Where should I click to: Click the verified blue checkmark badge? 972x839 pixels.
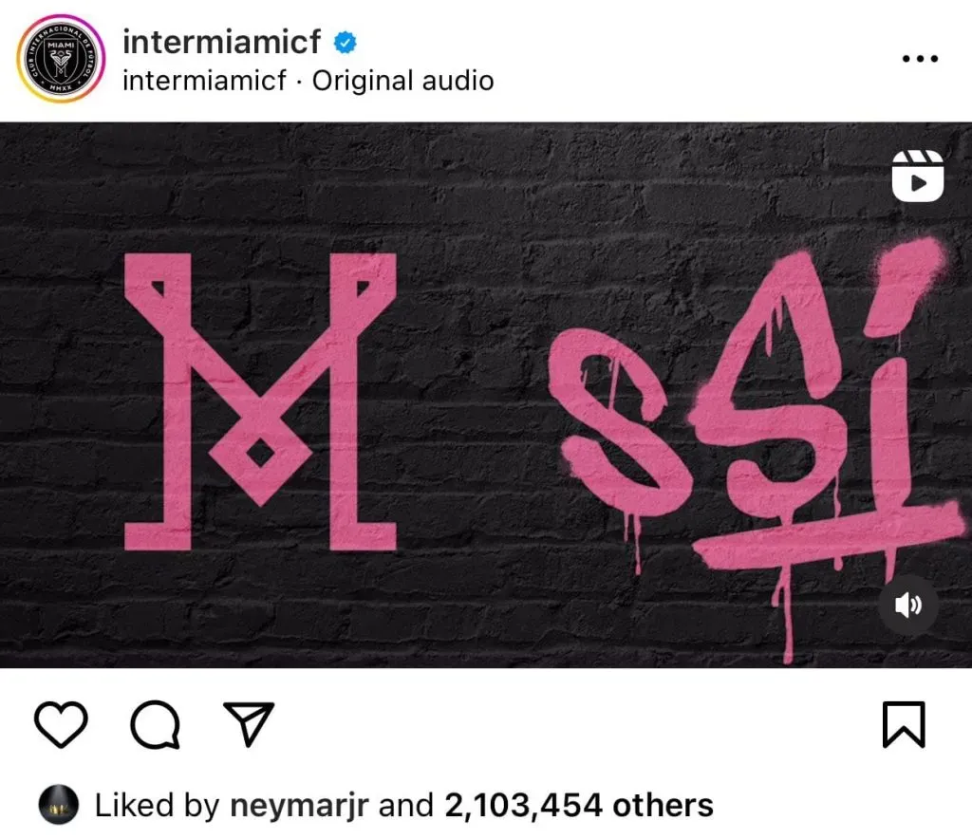(344, 42)
